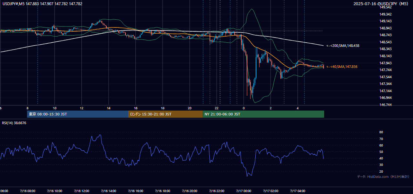Click RSI scale level 40
Viewport: 413px width, 194px height.
pyautogui.click(x=381, y=158)
